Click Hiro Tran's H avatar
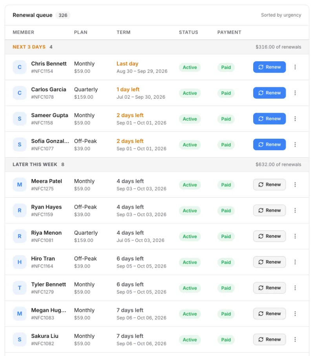 (x=20, y=262)
